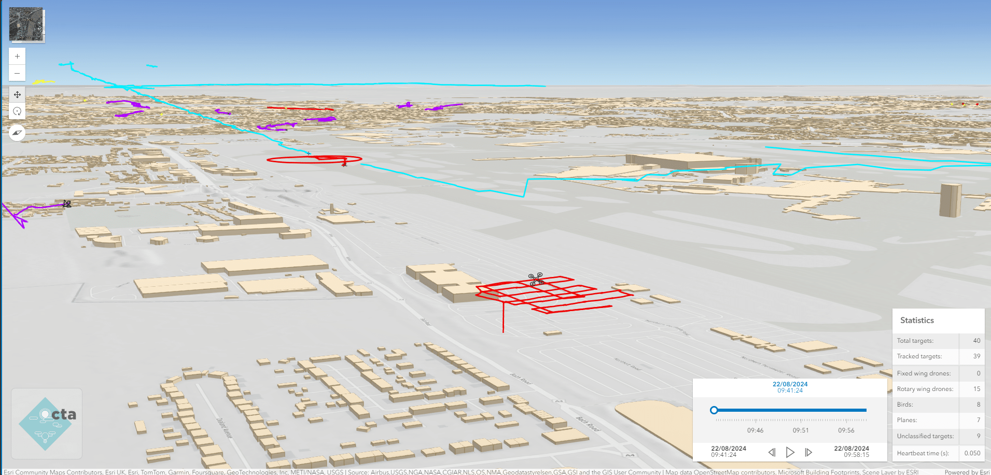This screenshot has height=475, width=991.
Task: Click the Total targets value 40
Action: pyautogui.click(x=976, y=341)
